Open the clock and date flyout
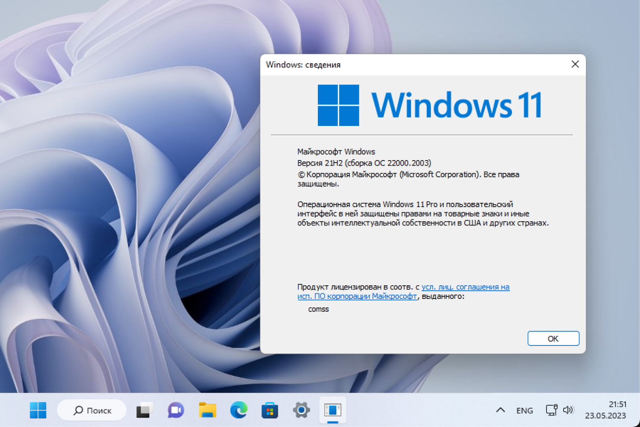Image resolution: width=640 pixels, height=427 pixels. (605, 410)
